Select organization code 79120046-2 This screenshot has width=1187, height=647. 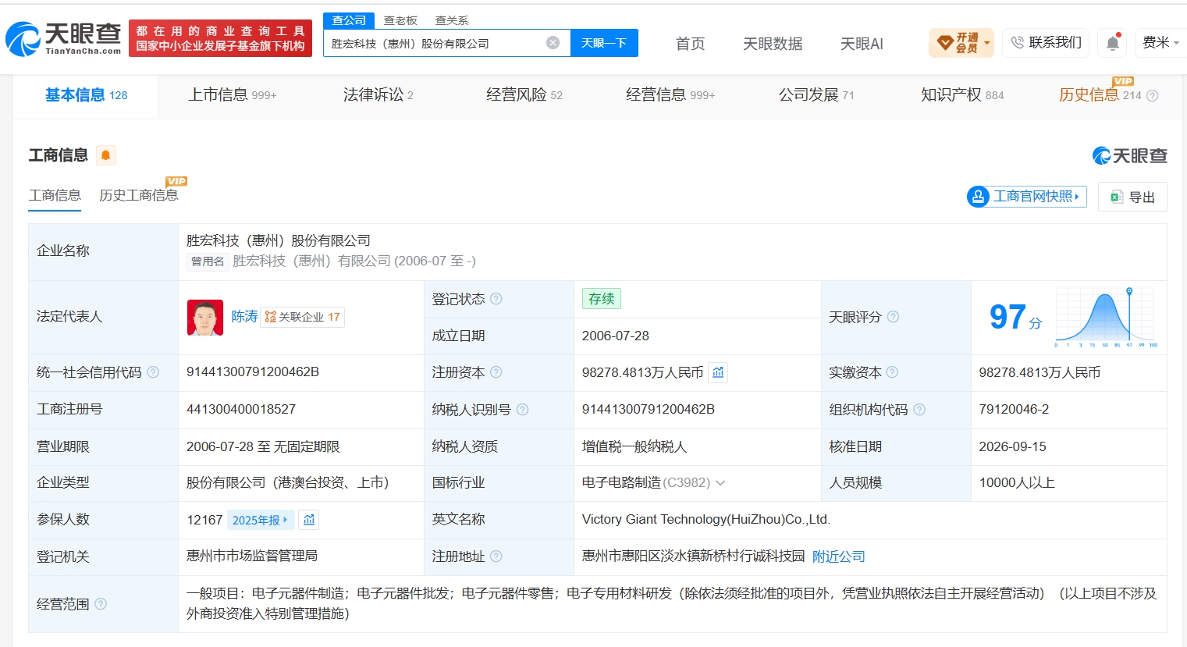pyautogui.click(x=1014, y=410)
